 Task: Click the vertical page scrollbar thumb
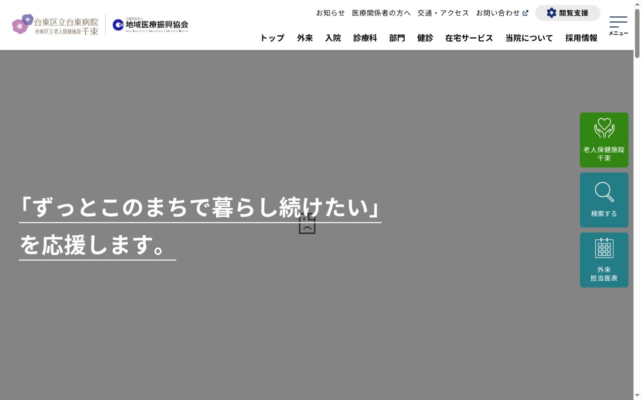pyautogui.click(x=637, y=32)
